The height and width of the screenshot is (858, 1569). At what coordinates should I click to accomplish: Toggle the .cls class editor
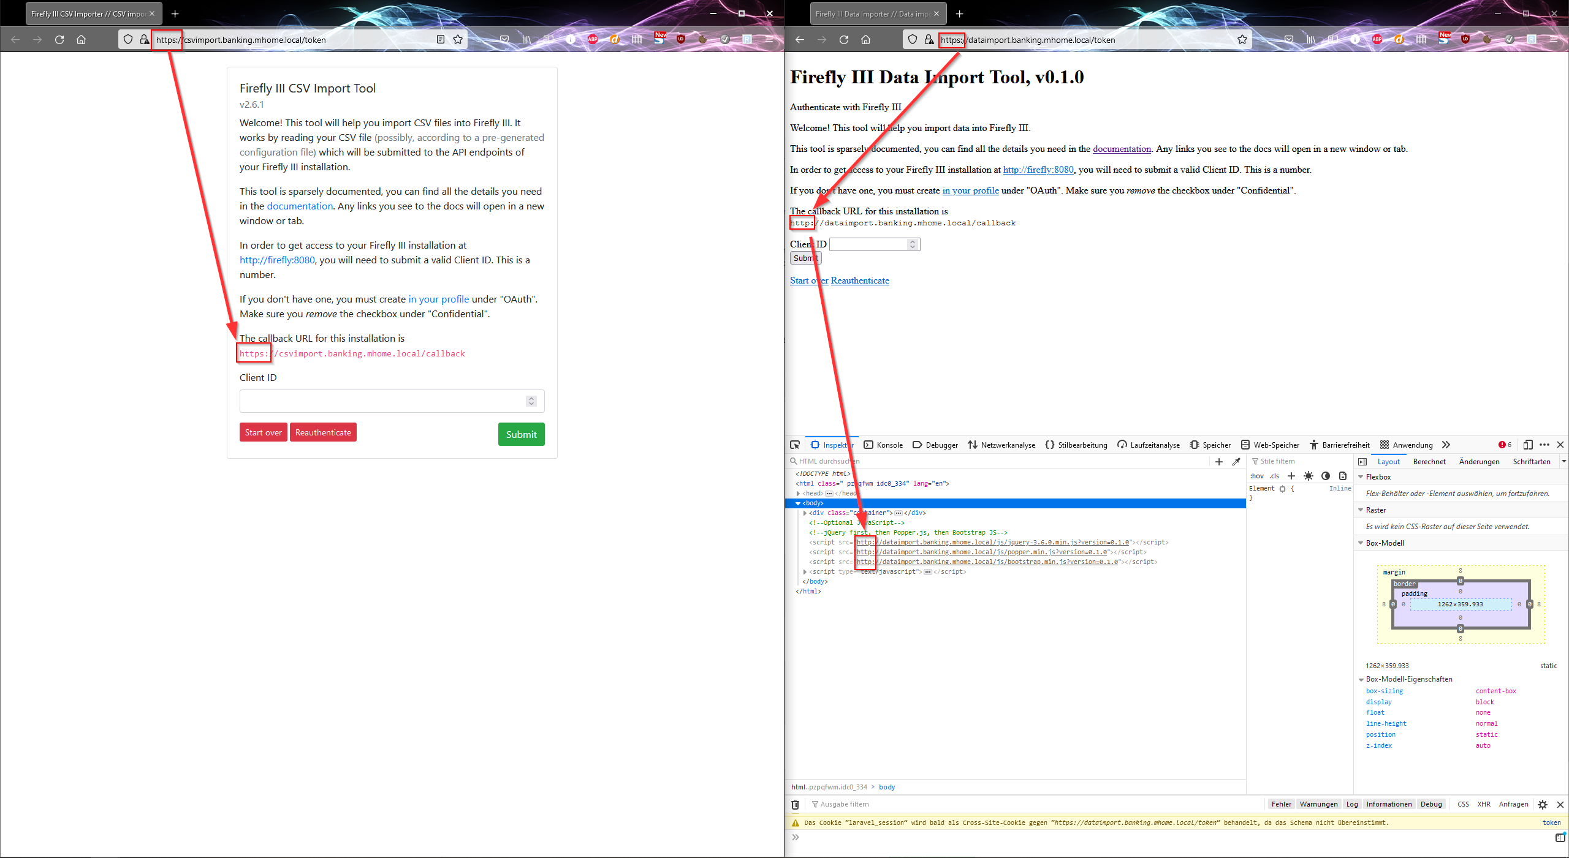(x=1275, y=476)
